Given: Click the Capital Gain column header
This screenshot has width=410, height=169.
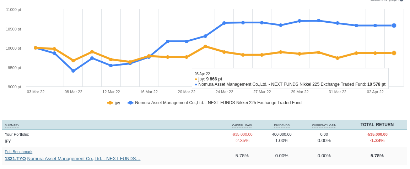Looking at the screenshot, I should (x=242, y=125).
